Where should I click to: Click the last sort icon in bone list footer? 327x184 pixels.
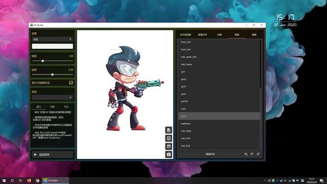click(x=259, y=154)
